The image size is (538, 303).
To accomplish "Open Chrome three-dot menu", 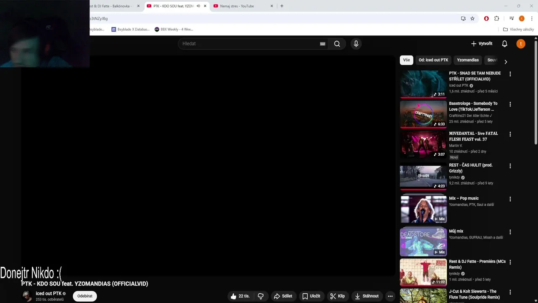I will click(532, 19).
